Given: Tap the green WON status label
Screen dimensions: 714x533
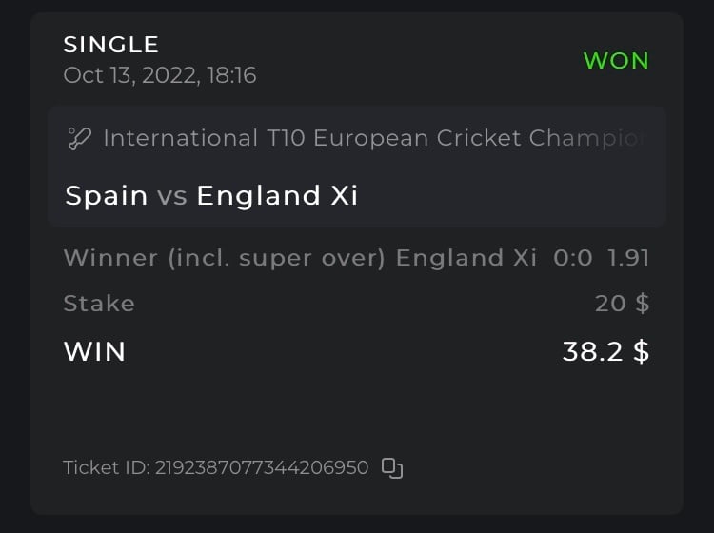Looking at the screenshot, I should pyautogui.click(x=616, y=61).
